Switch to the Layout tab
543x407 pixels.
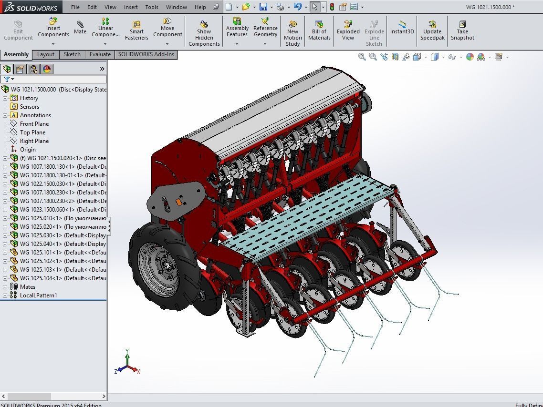click(x=46, y=54)
